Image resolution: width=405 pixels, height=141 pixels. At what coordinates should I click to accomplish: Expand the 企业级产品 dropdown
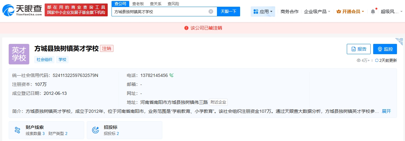[x=317, y=12]
